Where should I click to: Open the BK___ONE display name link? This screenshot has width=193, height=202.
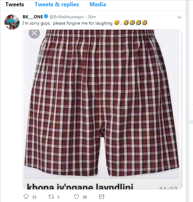point(33,17)
